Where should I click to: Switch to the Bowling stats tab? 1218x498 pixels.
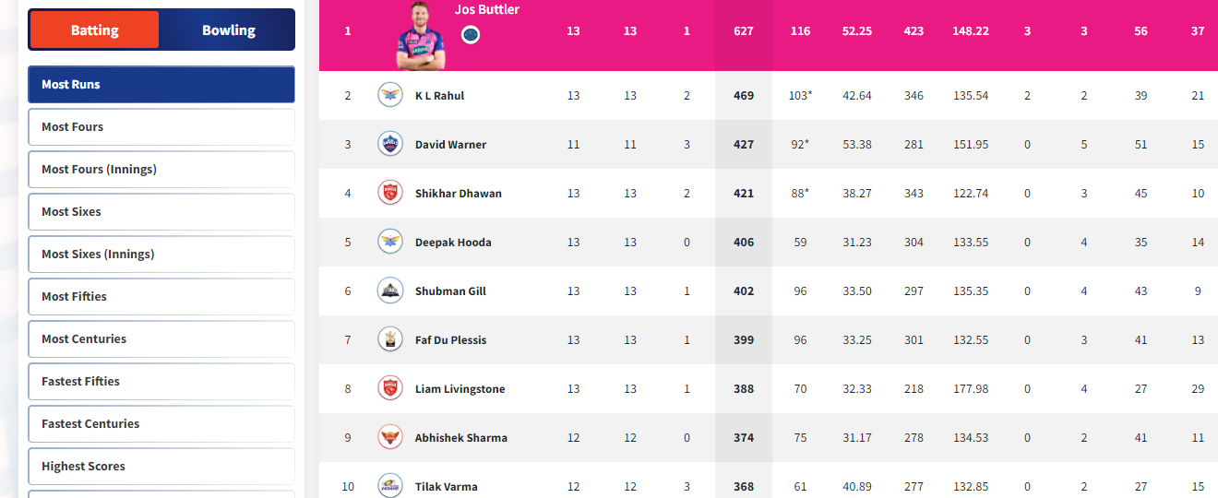pyautogui.click(x=228, y=30)
